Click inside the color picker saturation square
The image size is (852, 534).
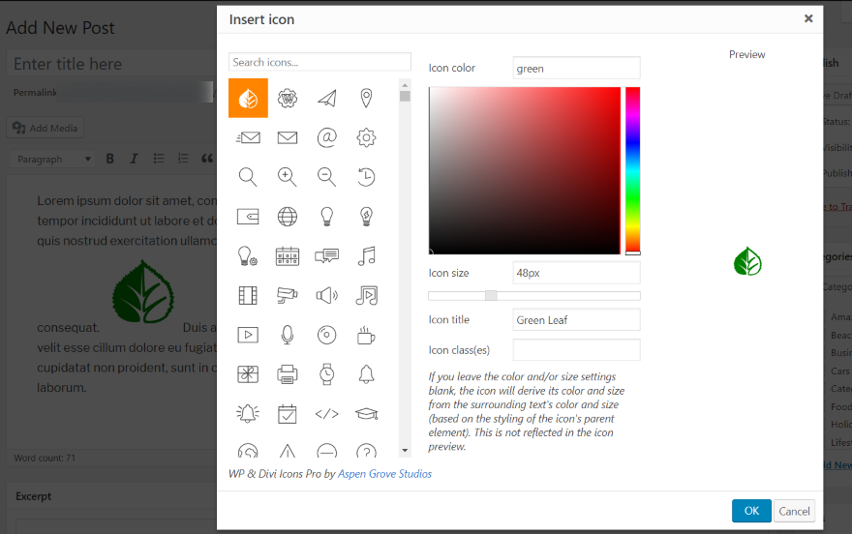click(524, 170)
